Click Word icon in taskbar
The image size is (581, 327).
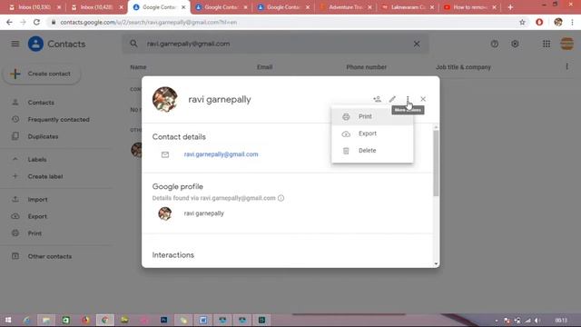[x=203, y=320]
